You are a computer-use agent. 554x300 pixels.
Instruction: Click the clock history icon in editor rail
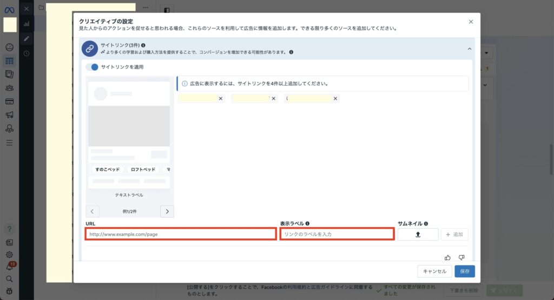coord(27,53)
